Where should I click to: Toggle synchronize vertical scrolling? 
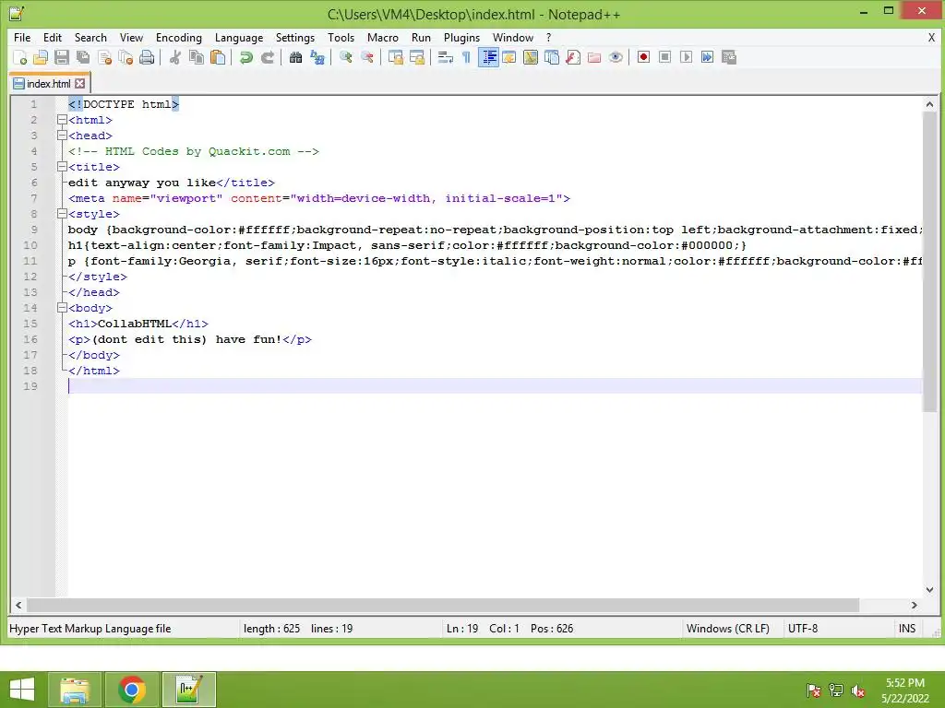395,57
